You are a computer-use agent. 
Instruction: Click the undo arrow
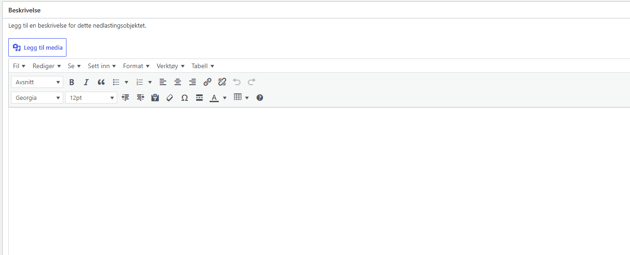click(237, 82)
